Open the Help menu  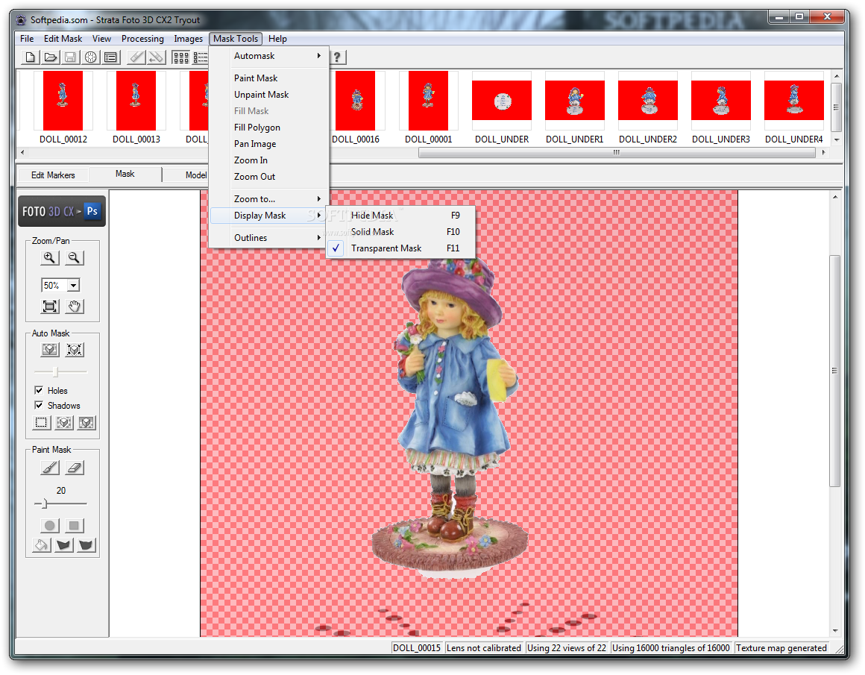277,39
